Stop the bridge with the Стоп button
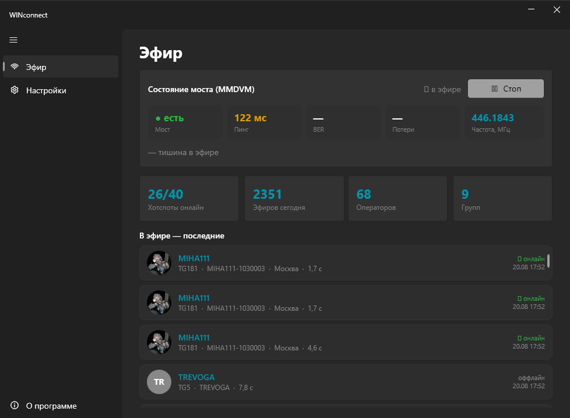The height and width of the screenshot is (418, 570). coord(506,89)
